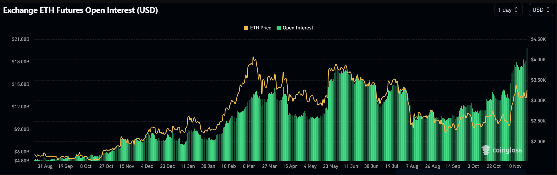The height and width of the screenshot is (175, 557).
Task: Click the up-down arrows beside 1 day
Action: (x=516, y=10)
